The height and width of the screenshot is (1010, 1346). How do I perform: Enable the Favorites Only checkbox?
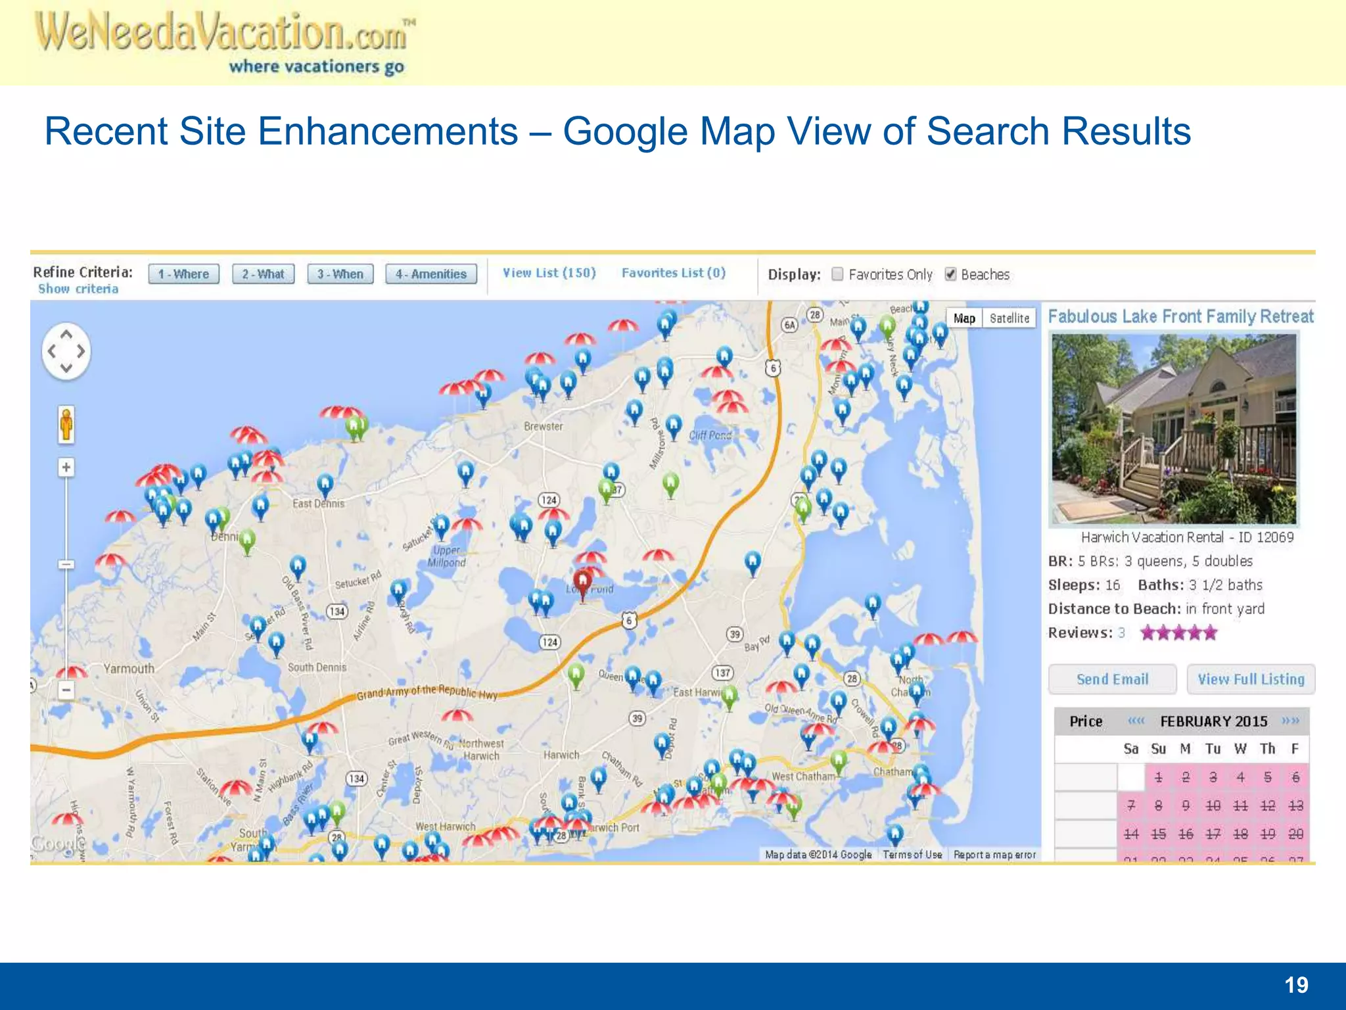[837, 274]
